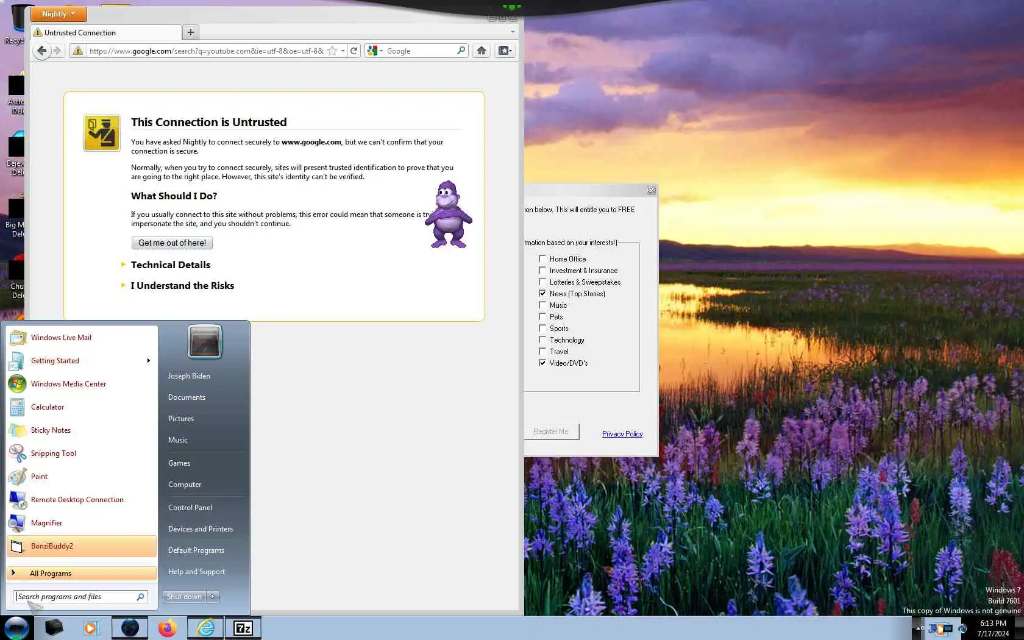Screen dimensions: 1024x640
Task: Open 7-Zip from the taskbar
Action: [243, 628]
